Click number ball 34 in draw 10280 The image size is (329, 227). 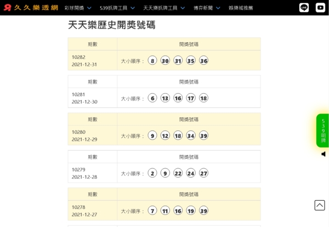(191, 135)
